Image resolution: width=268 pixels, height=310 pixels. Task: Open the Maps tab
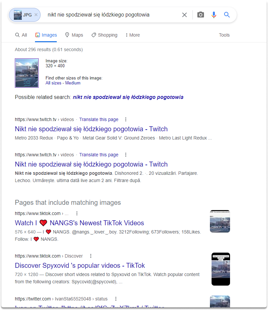click(x=74, y=35)
